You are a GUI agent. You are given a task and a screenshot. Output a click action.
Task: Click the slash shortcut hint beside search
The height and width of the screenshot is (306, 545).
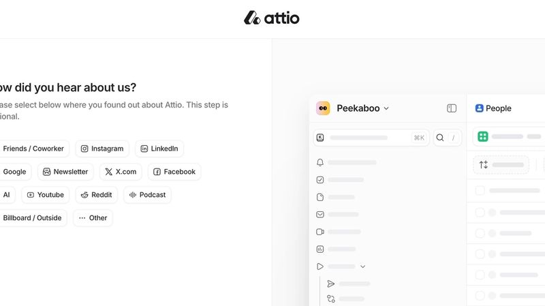[x=453, y=138]
